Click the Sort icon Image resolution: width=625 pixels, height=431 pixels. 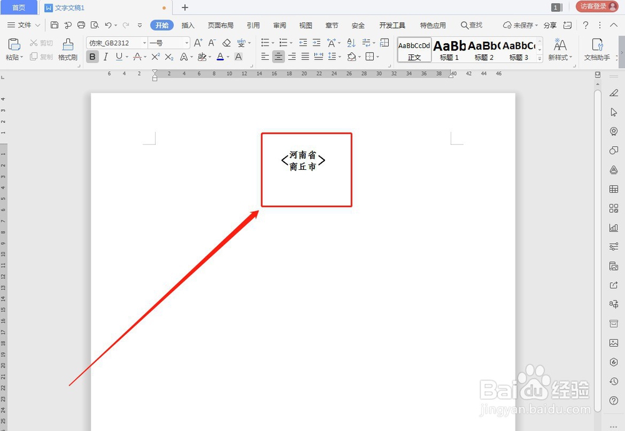coord(351,42)
